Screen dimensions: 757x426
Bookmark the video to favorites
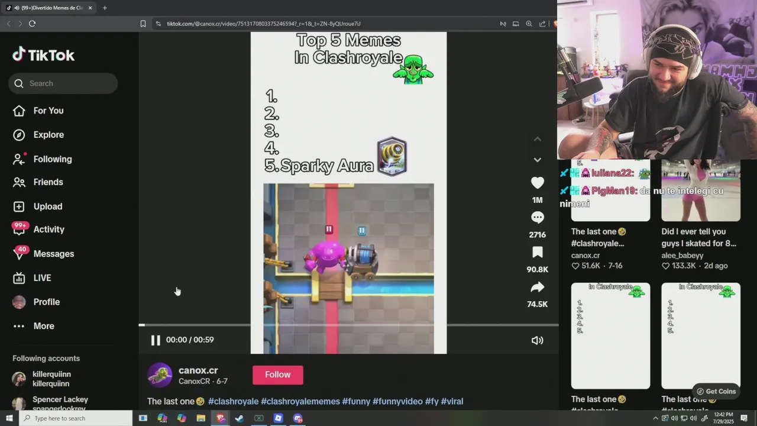(537, 253)
